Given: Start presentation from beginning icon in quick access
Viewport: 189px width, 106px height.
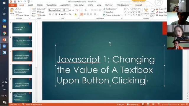Looking at the screenshot, I should point(29,1).
